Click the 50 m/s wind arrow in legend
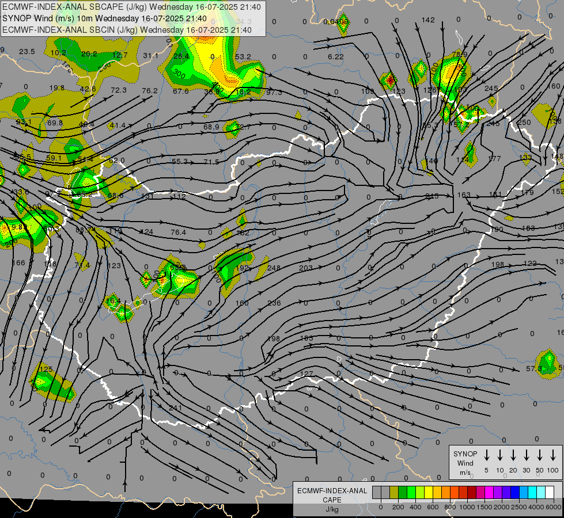This screenshot has width=564, height=518. [540, 455]
